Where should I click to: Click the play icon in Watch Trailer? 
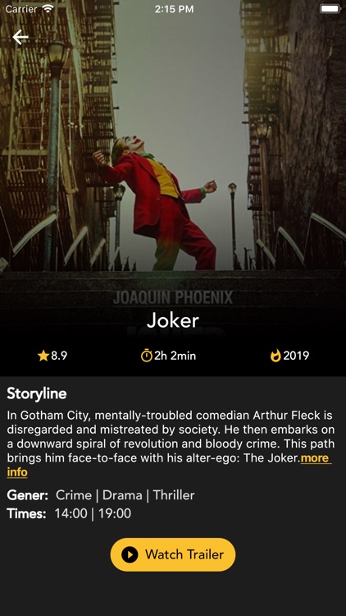coord(130,554)
